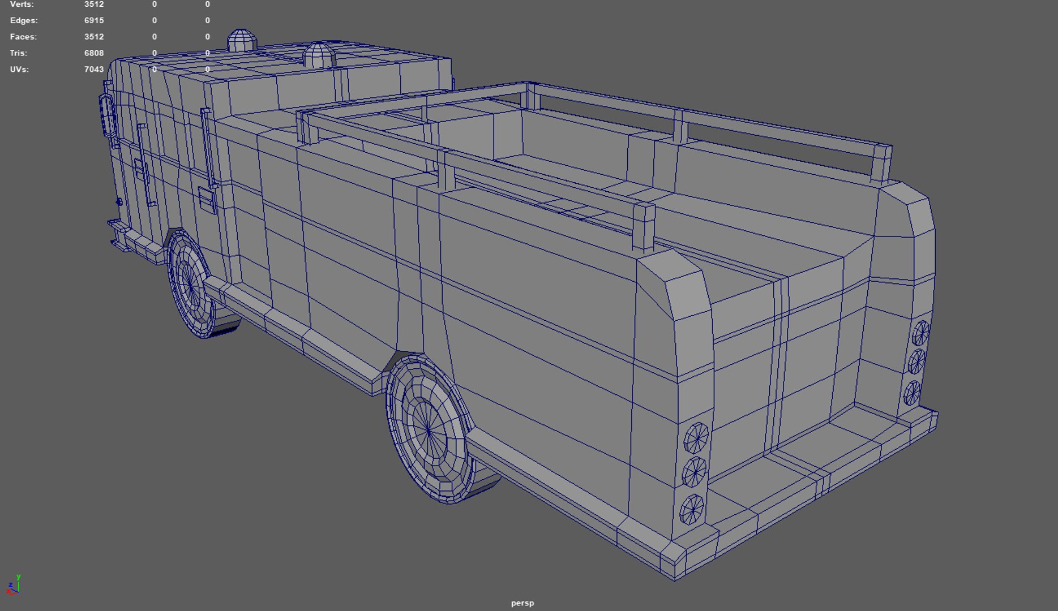Select the truck's rear wheel mesh
Image resolution: width=1058 pixels, height=611 pixels.
[436, 428]
